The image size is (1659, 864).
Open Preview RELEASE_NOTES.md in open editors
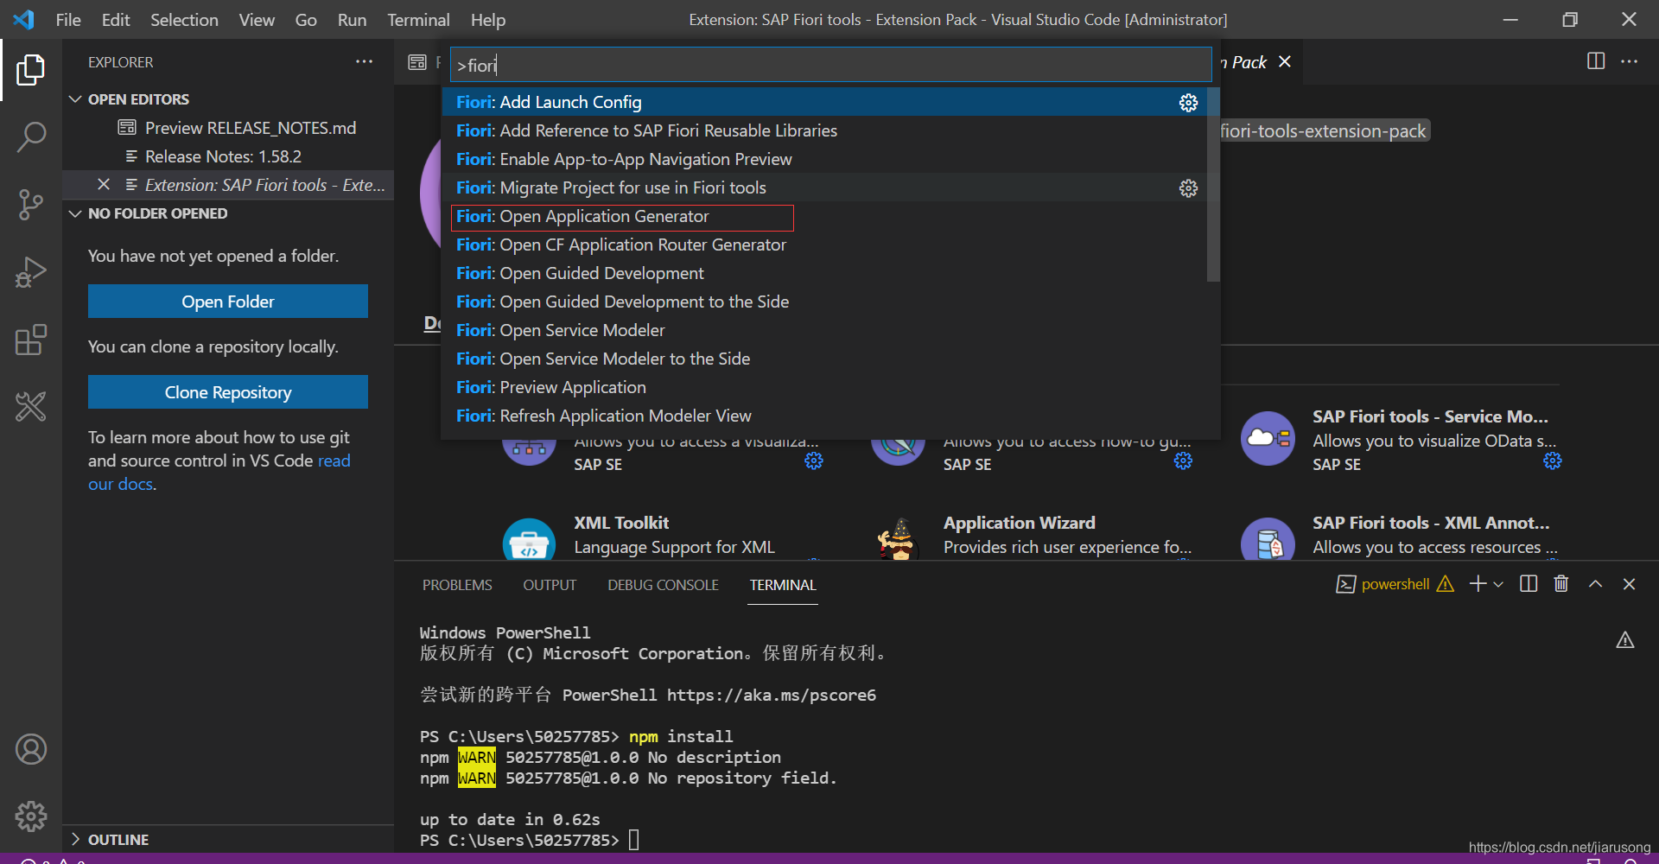tap(251, 128)
